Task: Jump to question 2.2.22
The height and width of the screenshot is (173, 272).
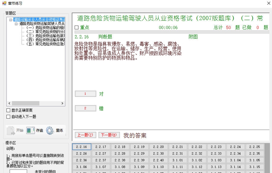Action: tap(197, 147)
